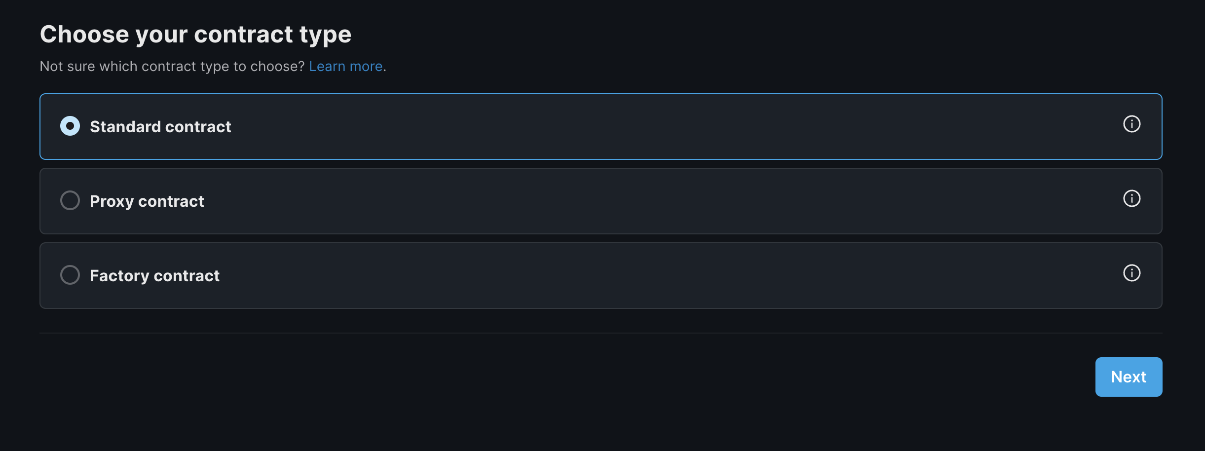
Task: Open the "Learn more" link
Action: pos(345,66)
